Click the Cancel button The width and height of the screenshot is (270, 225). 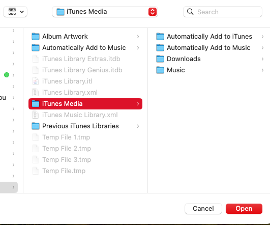tap(203, 209)
